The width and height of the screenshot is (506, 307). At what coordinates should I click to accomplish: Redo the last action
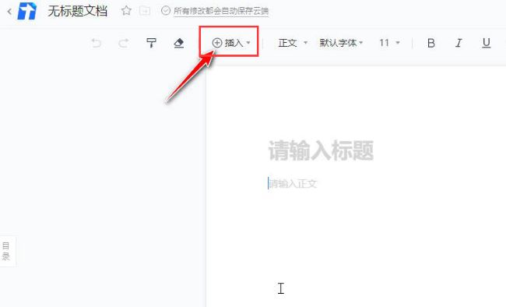[x=124, y=43]
